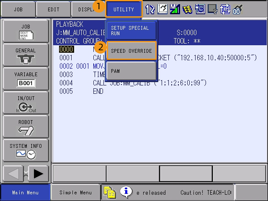
Task: Open the EDIT top menu
Action: pos(53,9)
